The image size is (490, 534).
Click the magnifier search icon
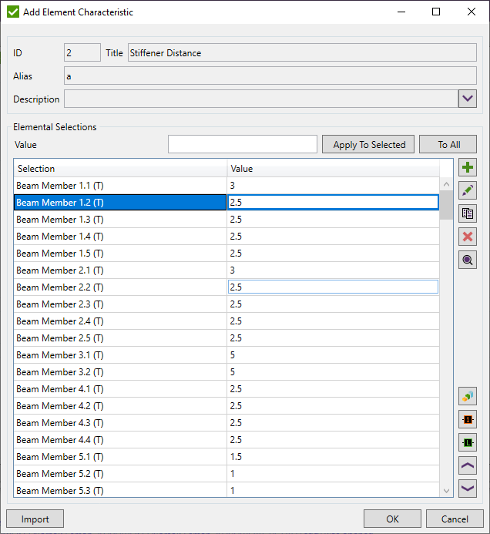coord(468,260)
